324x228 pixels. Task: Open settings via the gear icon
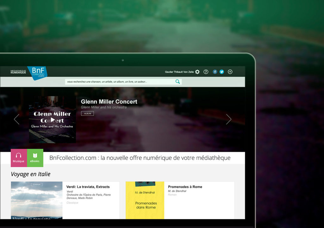[197, 72]
